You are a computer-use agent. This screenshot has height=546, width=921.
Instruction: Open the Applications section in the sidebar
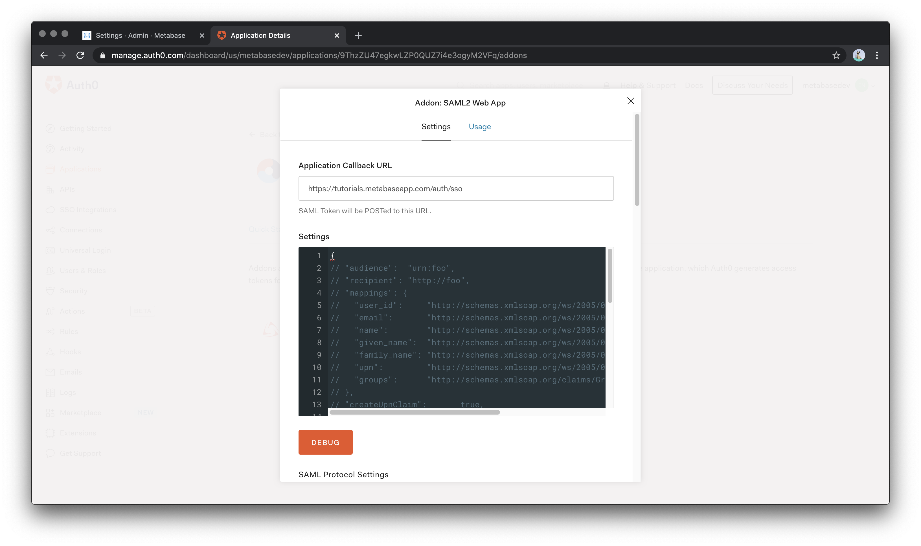click(80, 169)
